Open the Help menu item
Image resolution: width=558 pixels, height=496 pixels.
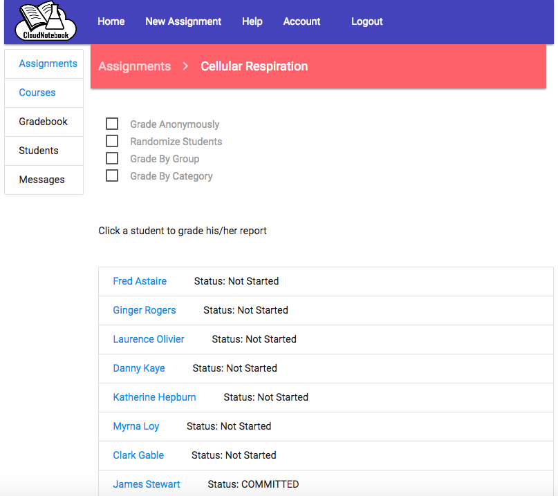coord(252,21)
